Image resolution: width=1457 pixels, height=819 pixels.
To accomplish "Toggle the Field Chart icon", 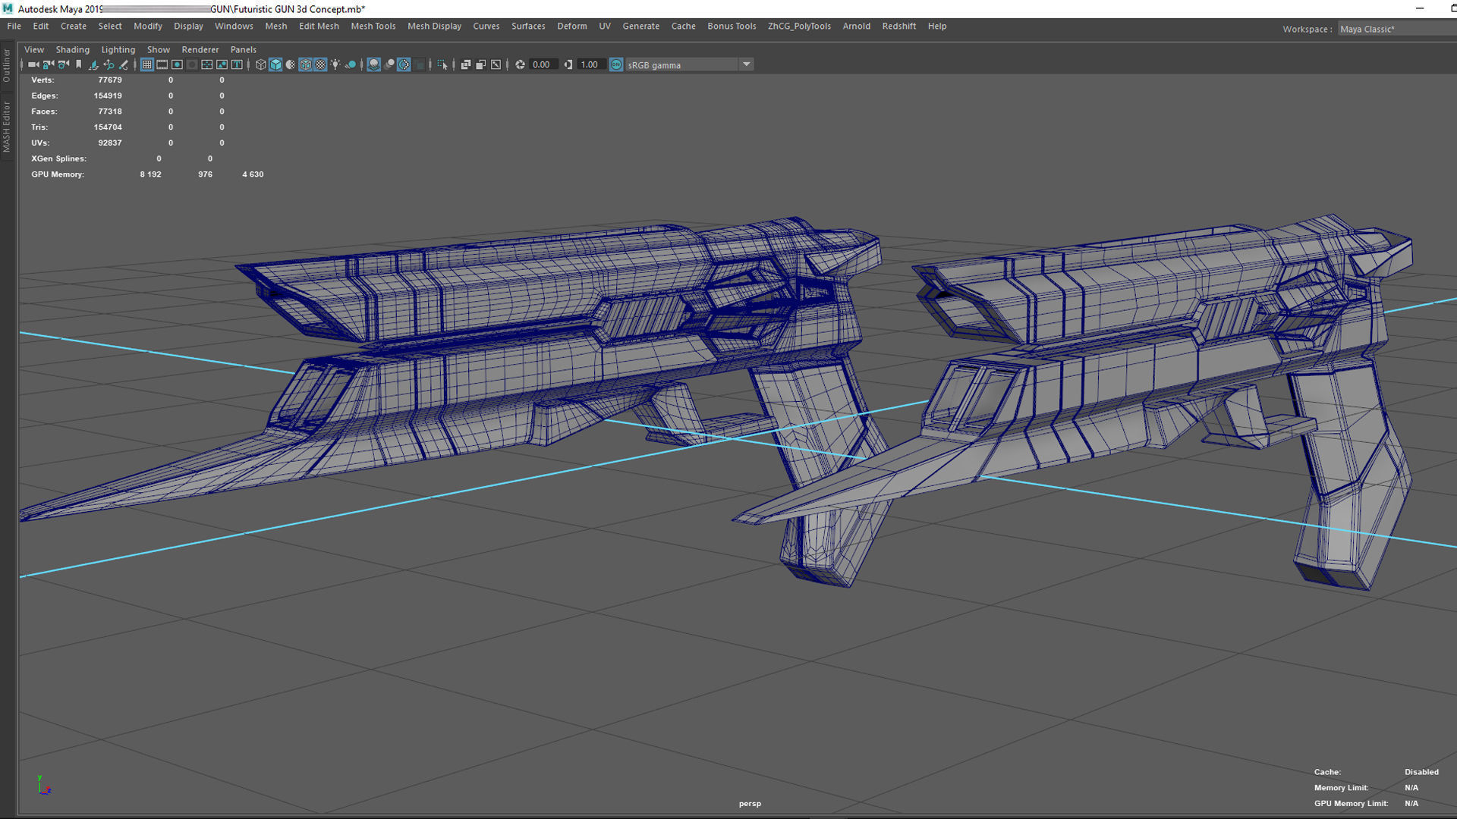I will pyautogui.click(x=206, y=64).
